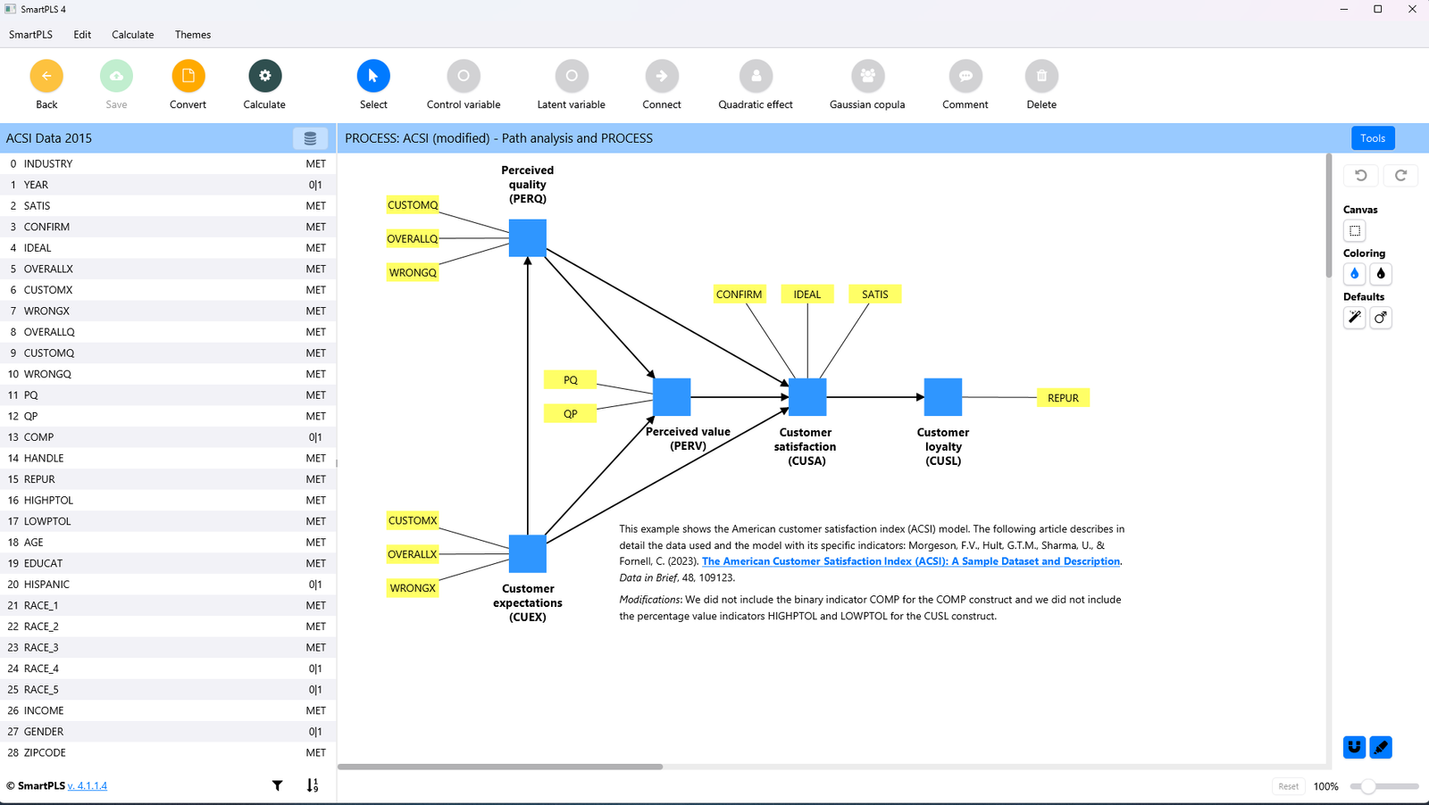
Task: Pick the Quadratic effect tool
Action: 756,76
